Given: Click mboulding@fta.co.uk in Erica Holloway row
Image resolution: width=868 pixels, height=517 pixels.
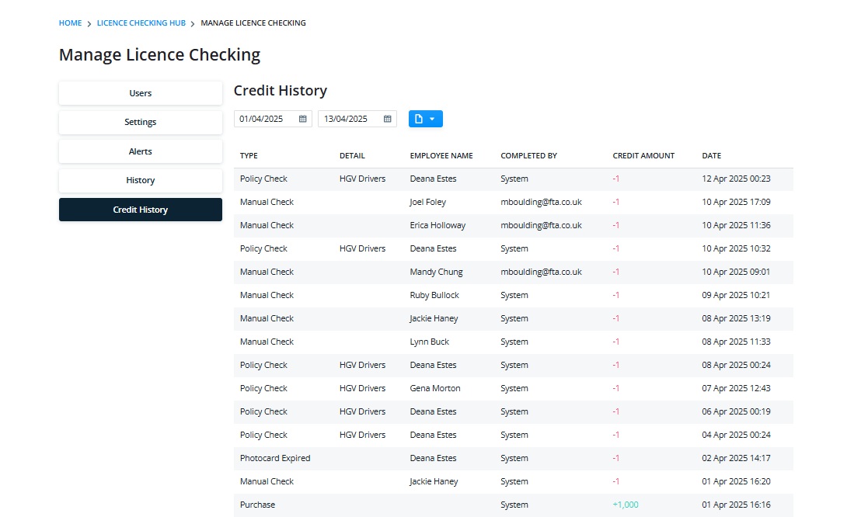Looking at the screenshot, I should (x=542, y=226).
